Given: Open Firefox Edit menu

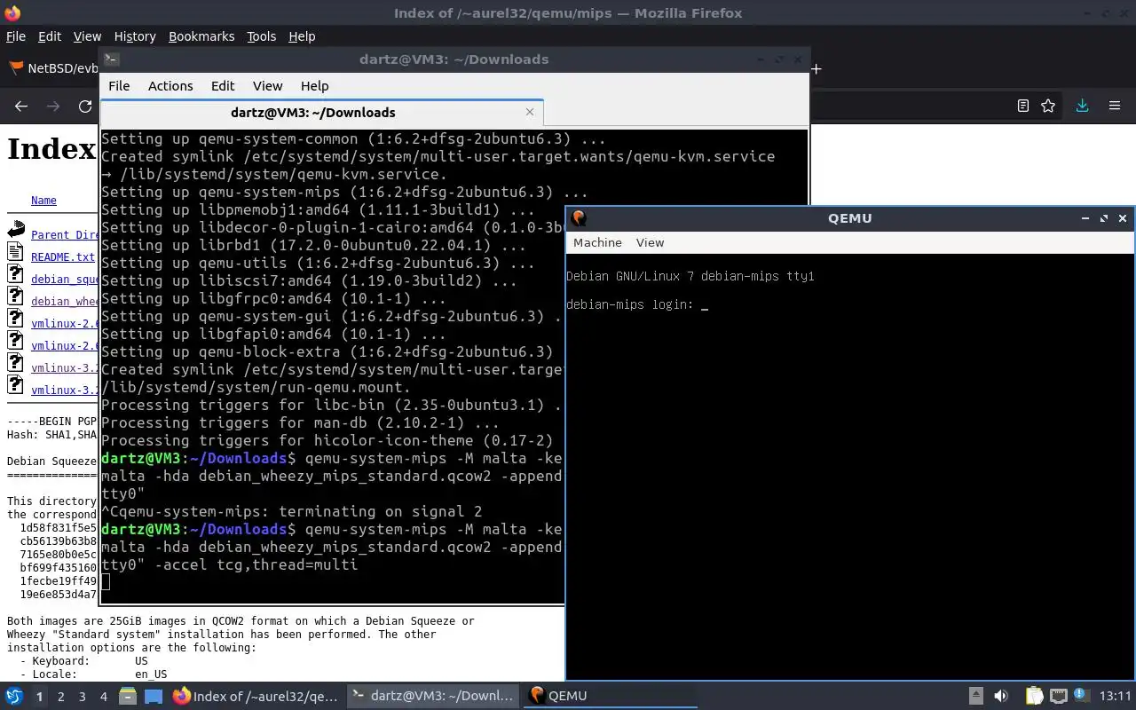Looking at the screenshot, I should (x=50, y=36).
